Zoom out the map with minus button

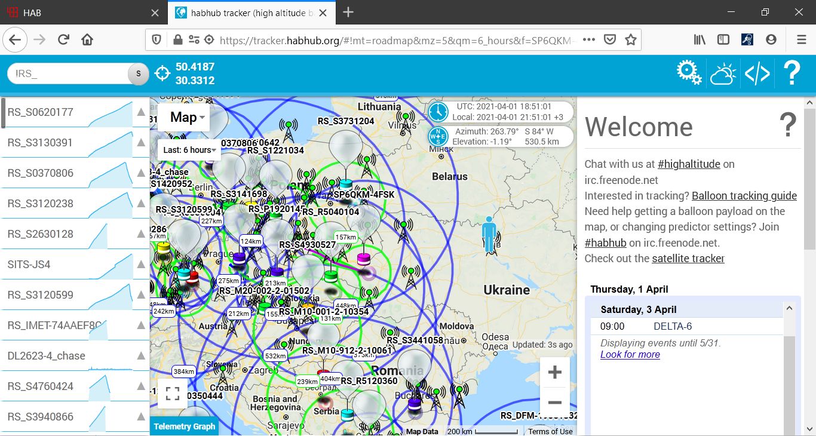(x=554, y=403)
